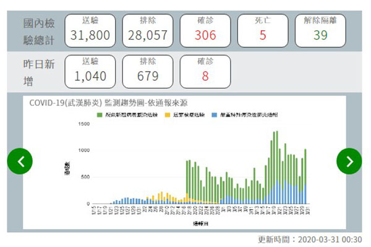Click the tallest bar in the chart

click(277, 167)
